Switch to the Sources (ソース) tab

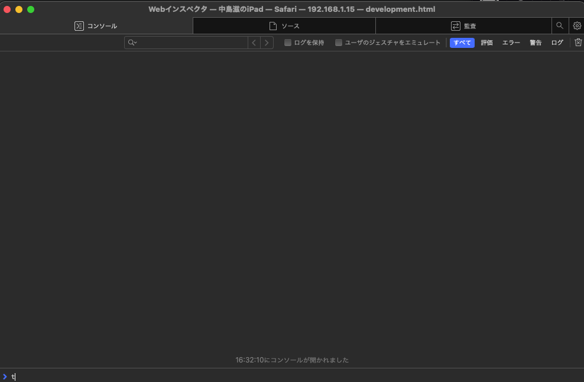(x=284, y=25)
